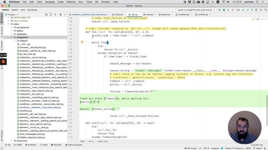The width and height of the screenshot is (268, 150).
Task: Click the Wi-Fi icon in the menu bar
Action: point(223,2)
